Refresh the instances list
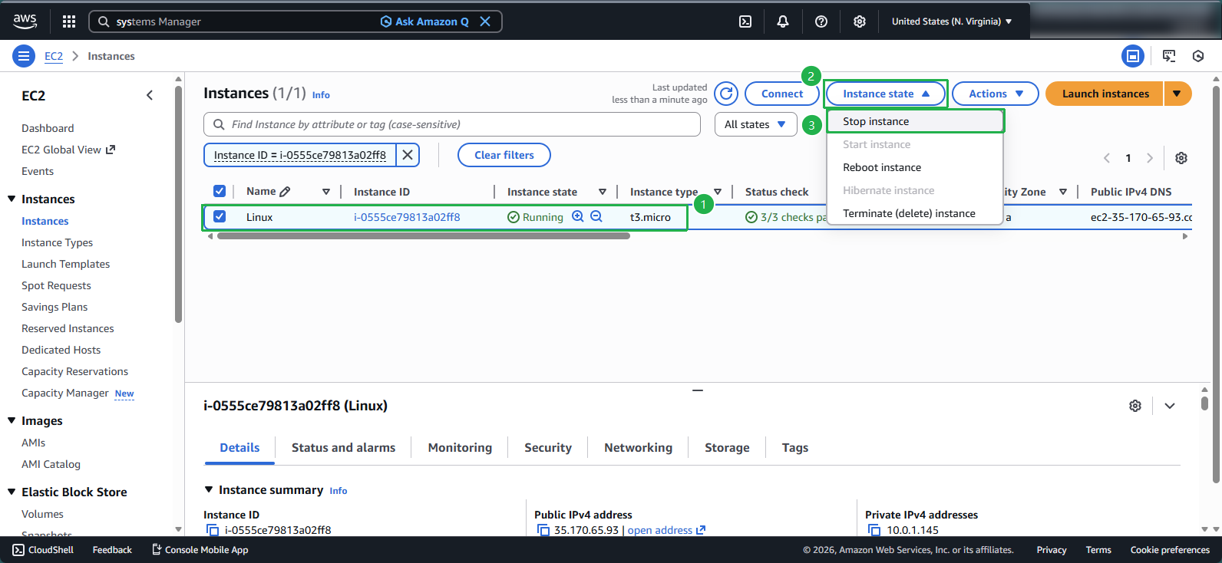The height and width of the screenshot is (563, 1222). coord(726,94)
